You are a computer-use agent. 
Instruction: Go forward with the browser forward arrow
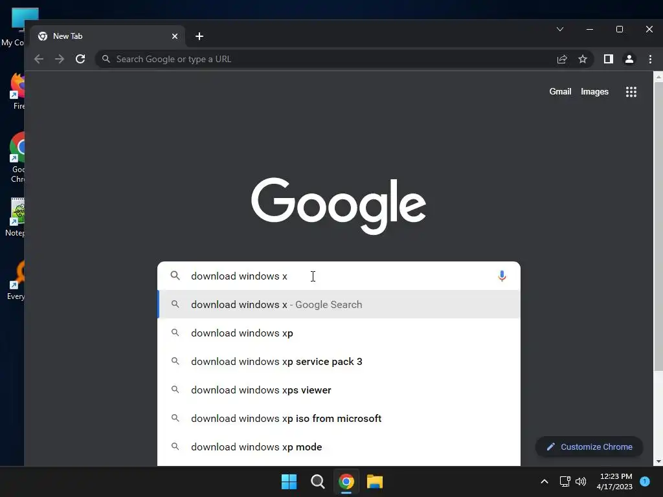click(x=60, y=59)
